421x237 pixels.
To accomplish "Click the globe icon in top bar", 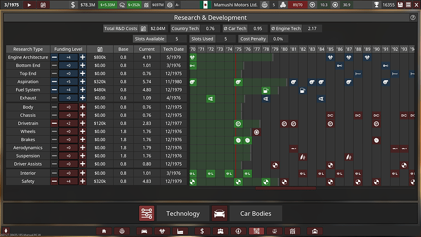I will 265,4.
